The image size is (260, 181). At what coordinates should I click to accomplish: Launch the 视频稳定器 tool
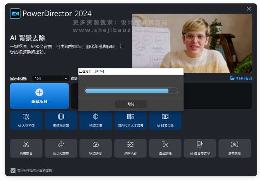pyautogui.click(x=61, y=121)
